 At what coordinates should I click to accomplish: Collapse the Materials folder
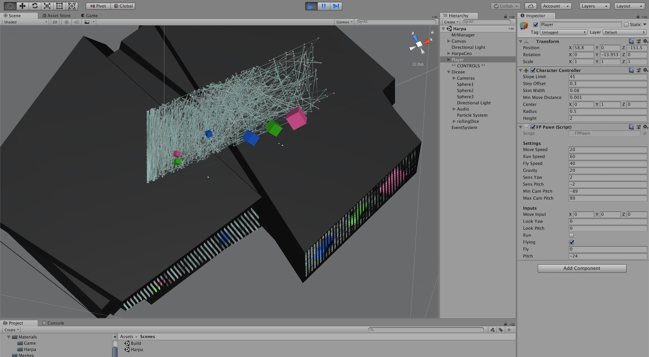click(x=9, y=337)
